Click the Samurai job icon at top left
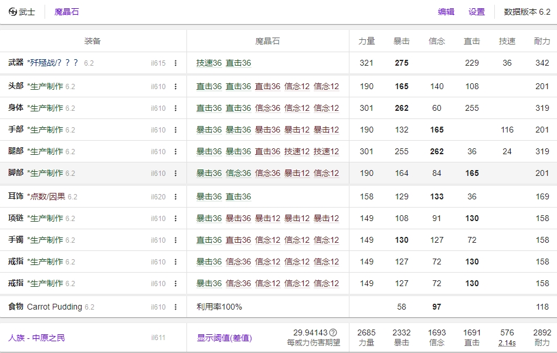Image resolution: width=557 pixels, height=353 pixels. pos(13,12)
